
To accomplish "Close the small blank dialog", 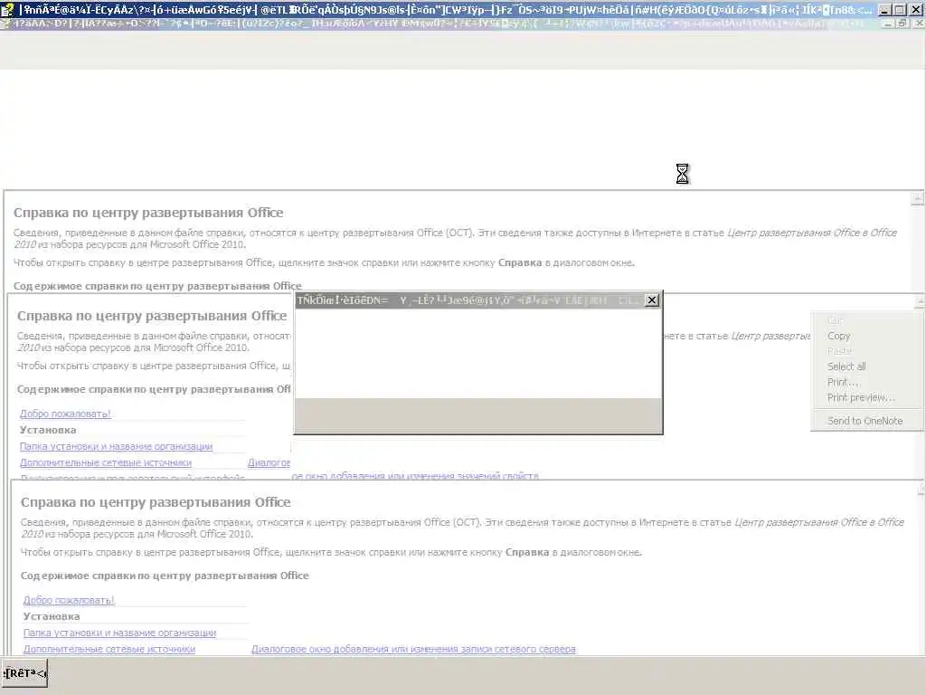I will tap(651, 300).
